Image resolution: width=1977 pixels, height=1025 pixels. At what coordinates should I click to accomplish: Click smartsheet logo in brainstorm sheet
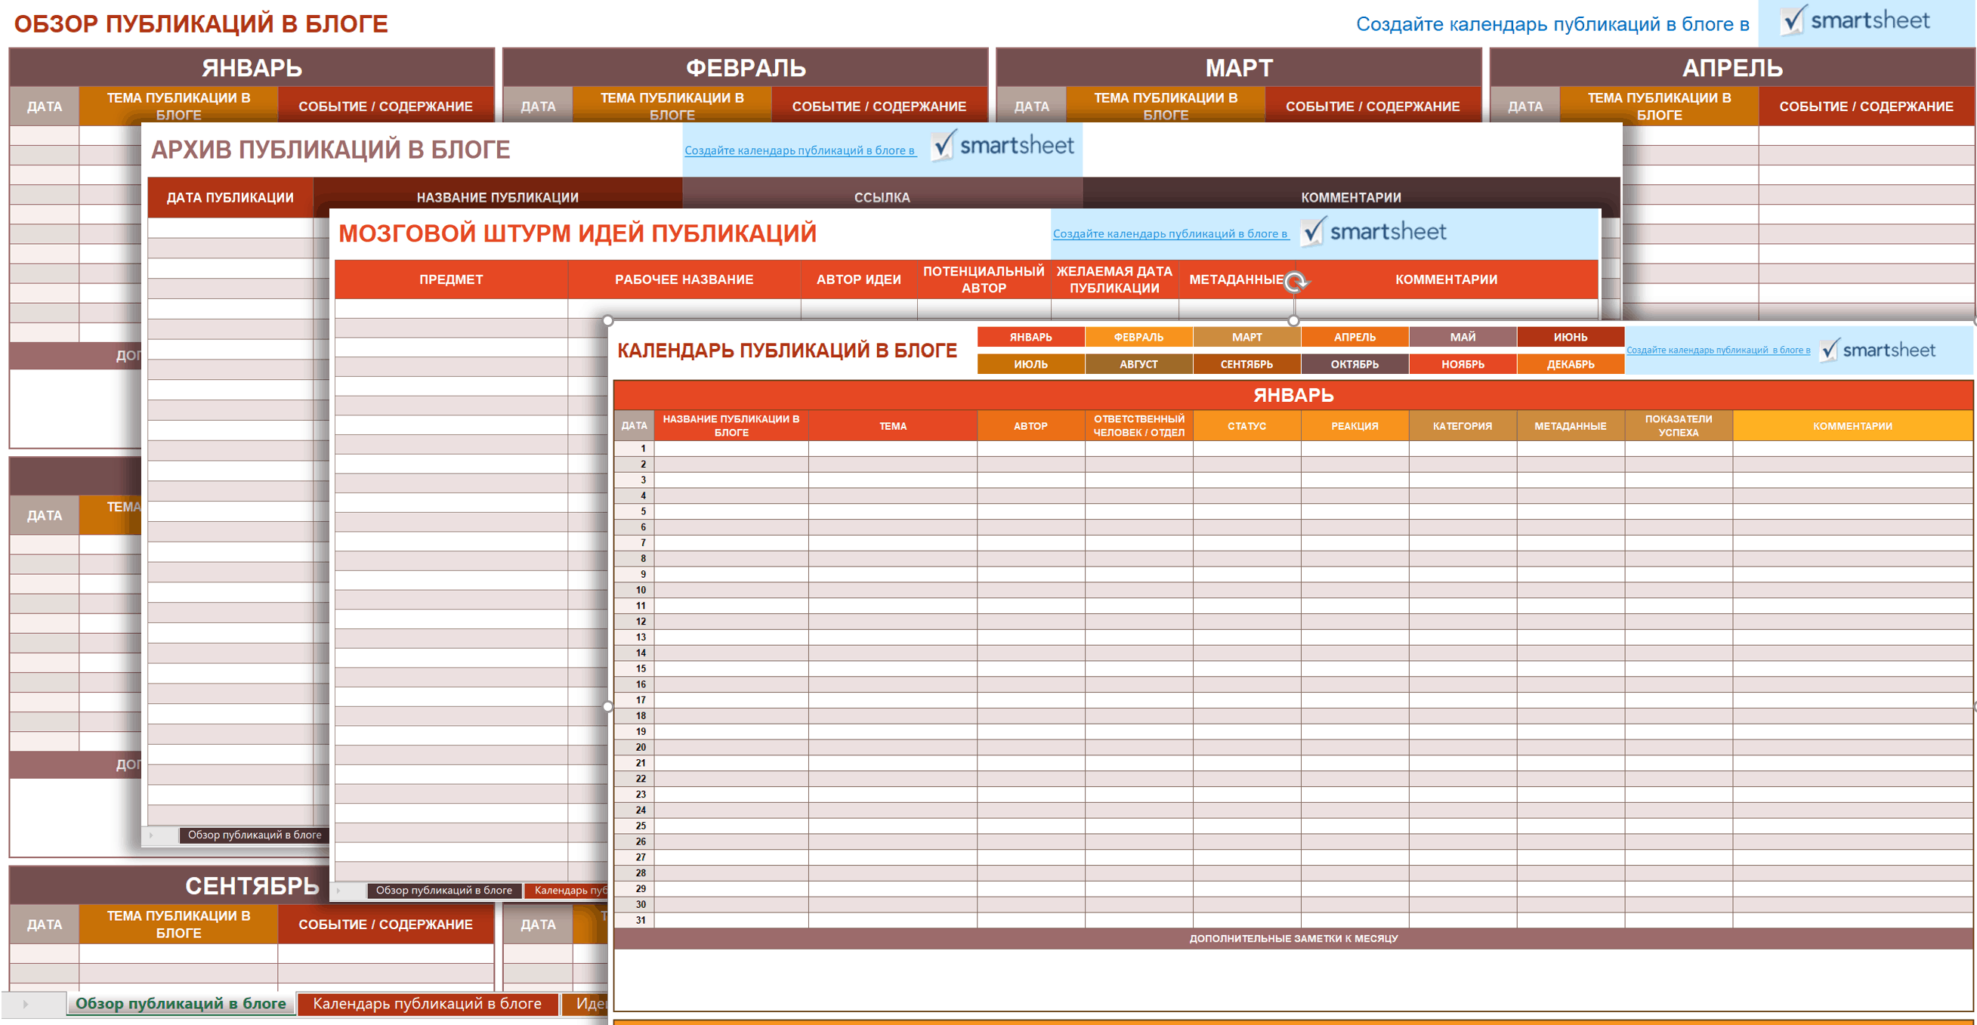point(1373,231)
